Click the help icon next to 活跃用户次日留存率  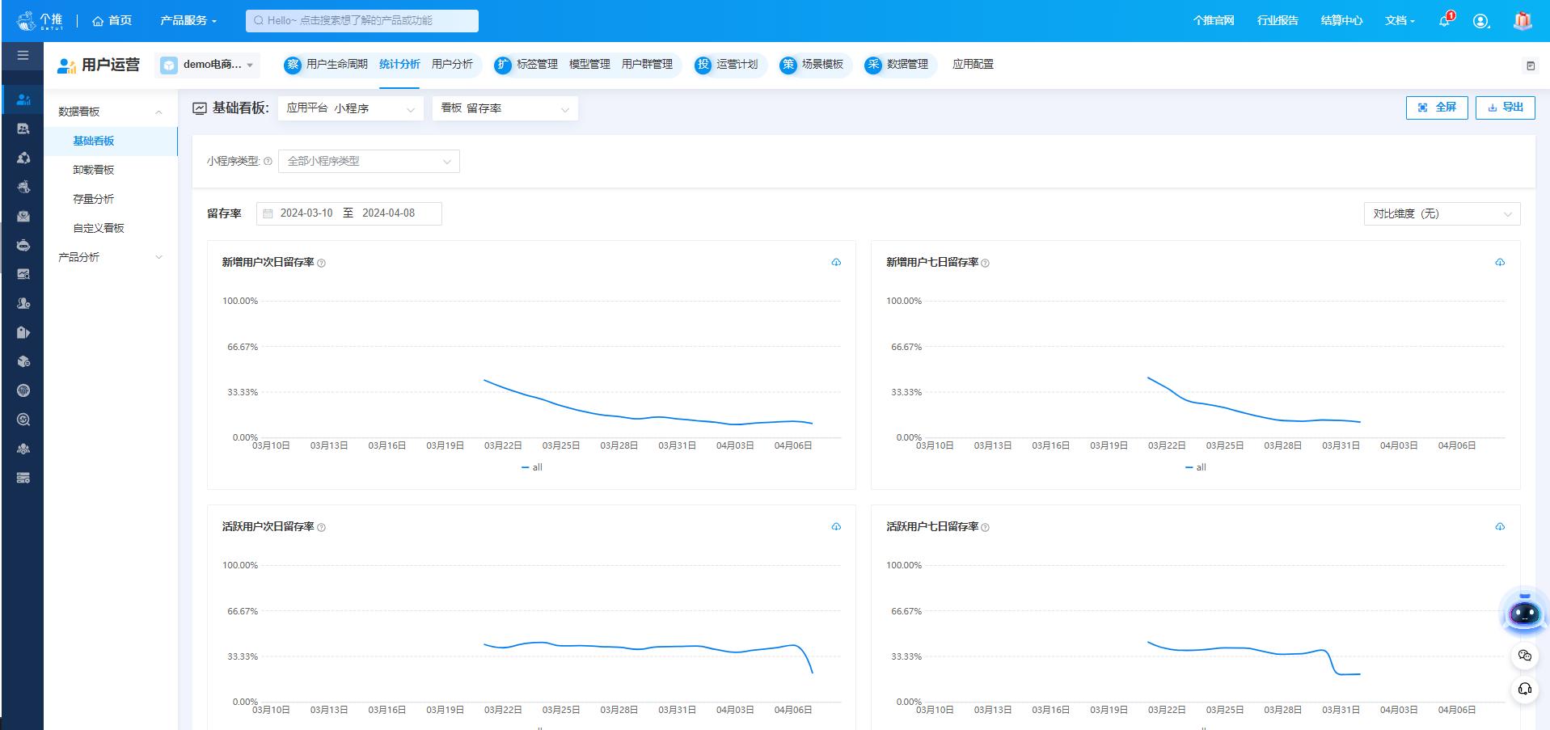click(321, 527)
